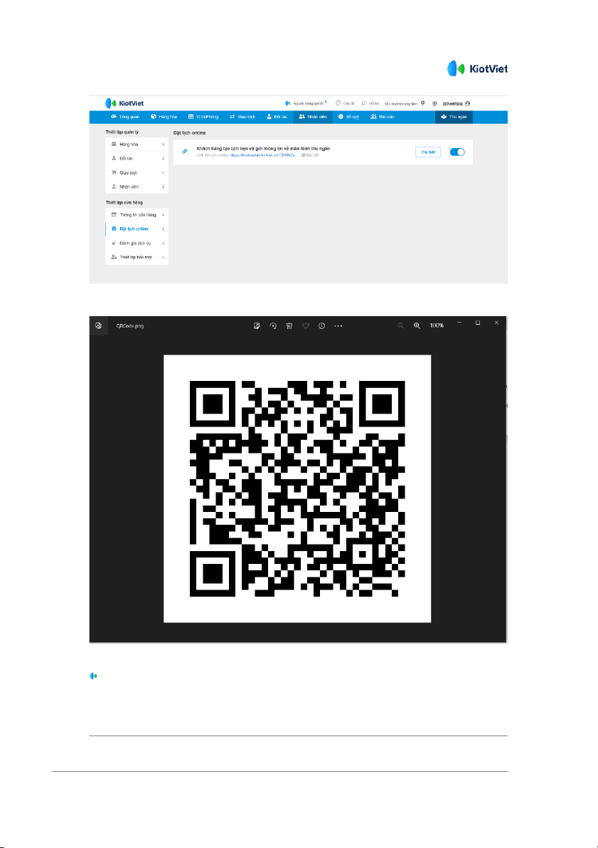Click the settings gear icon in KiotViet header

point(434,103)
